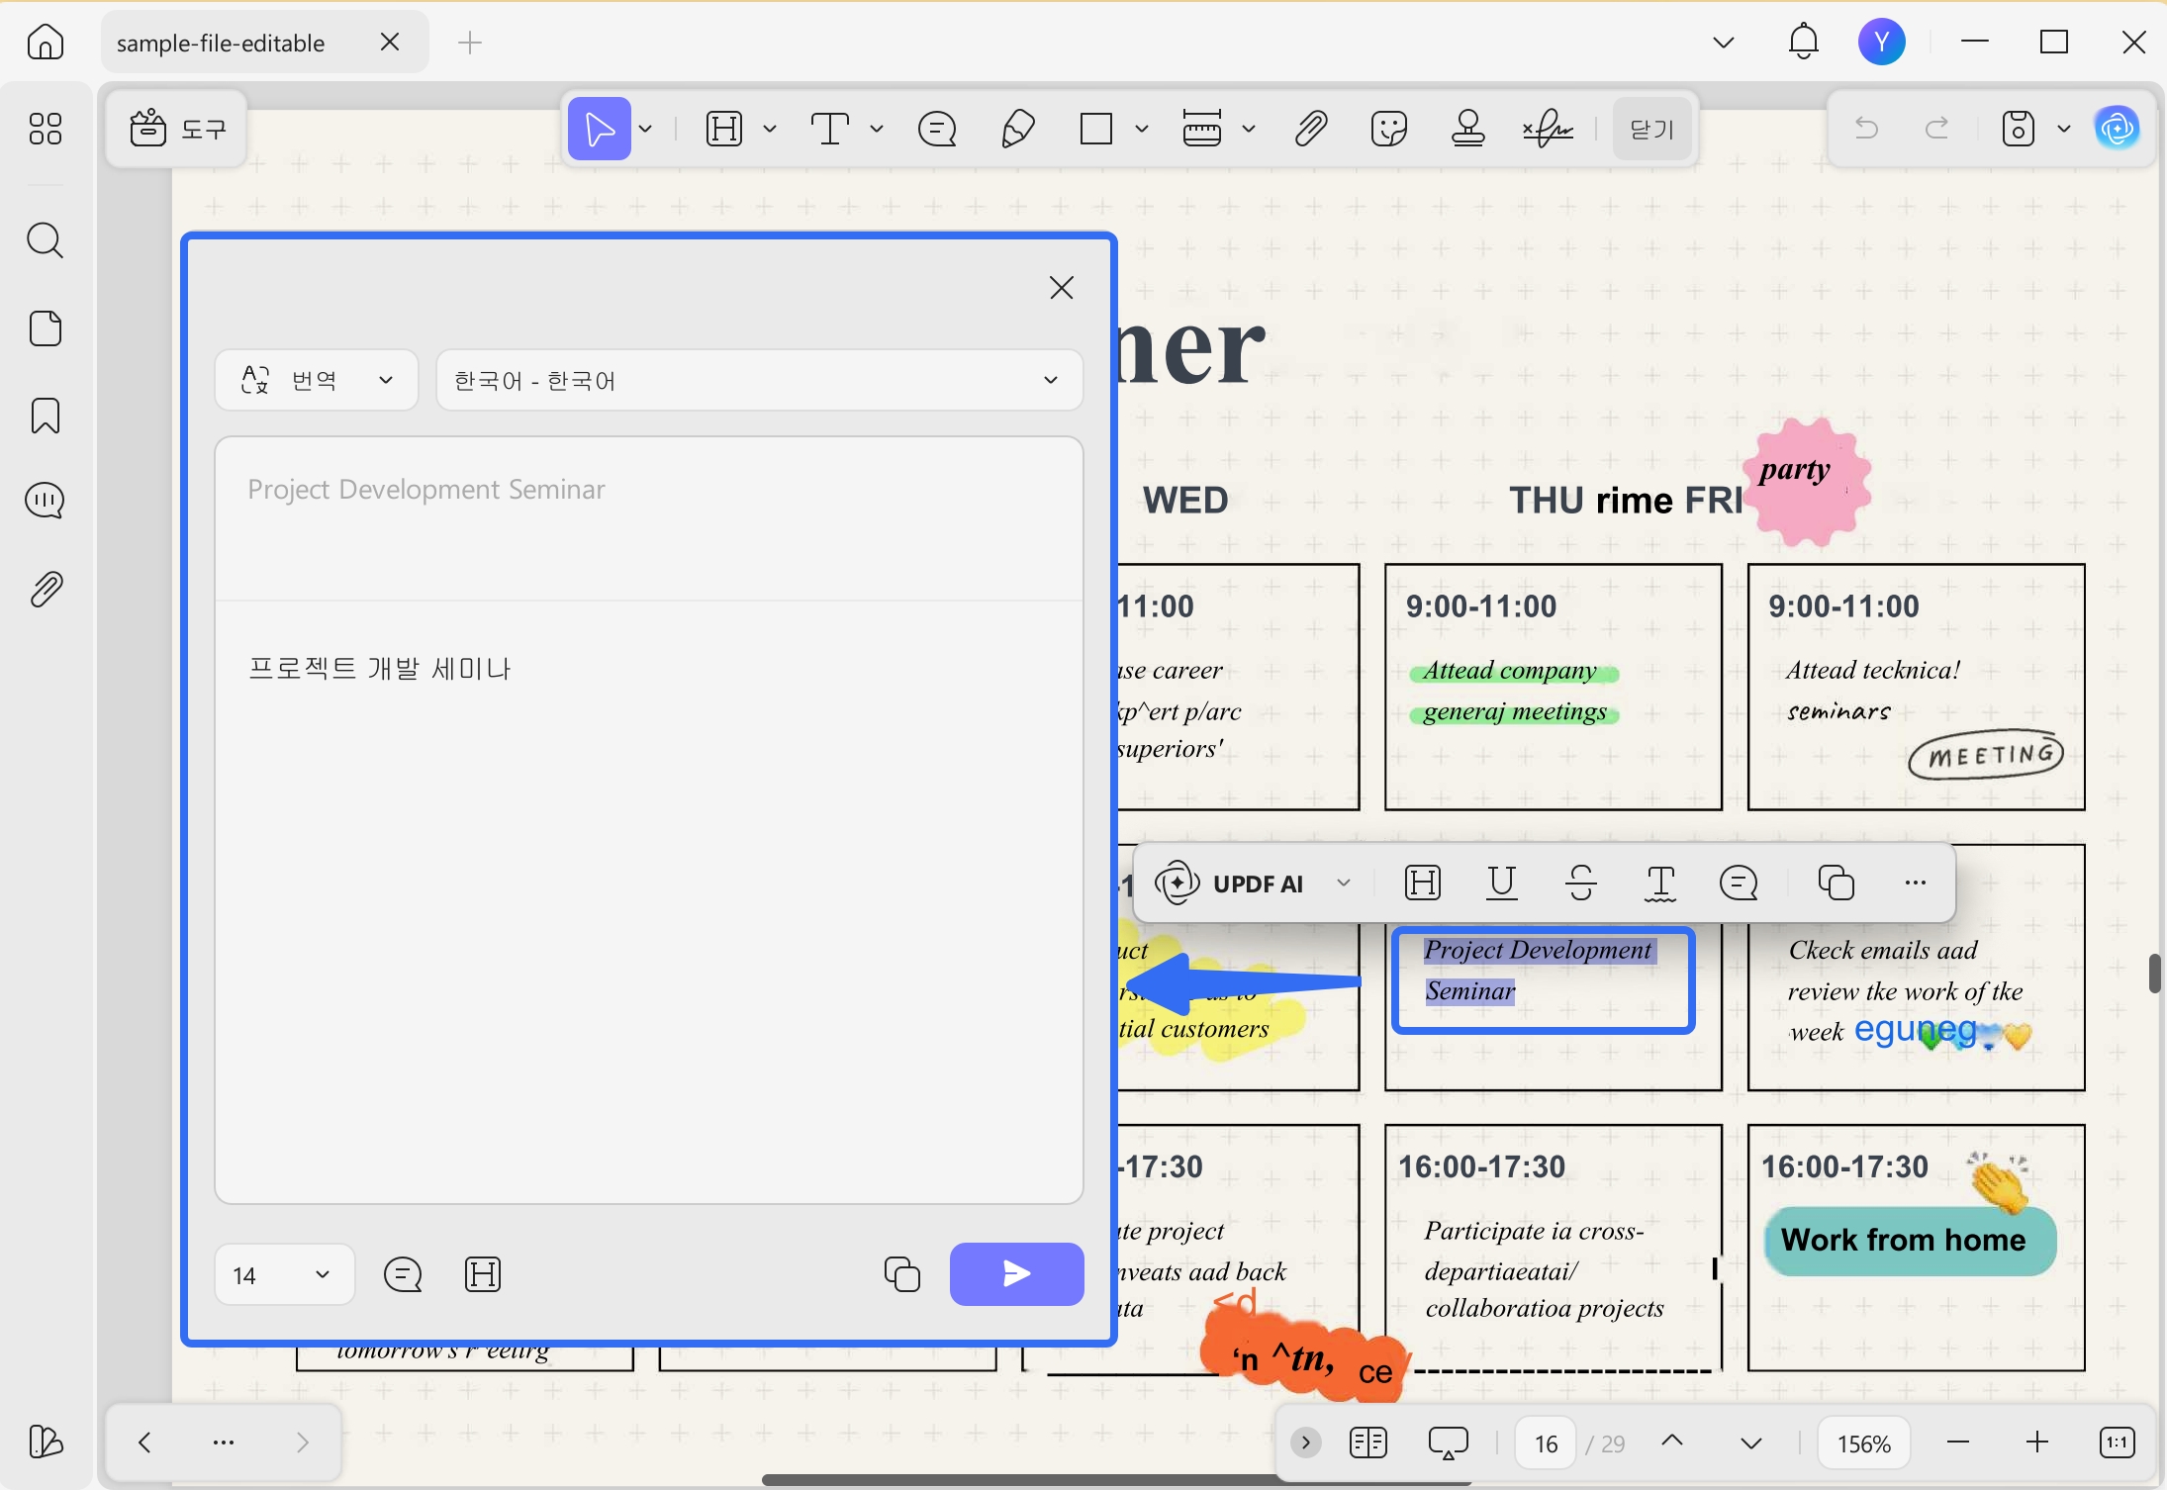The image size is (2167, 1490).
Task: Expand the measure tool dropdown arrow
Action: tap(1249, 129)
